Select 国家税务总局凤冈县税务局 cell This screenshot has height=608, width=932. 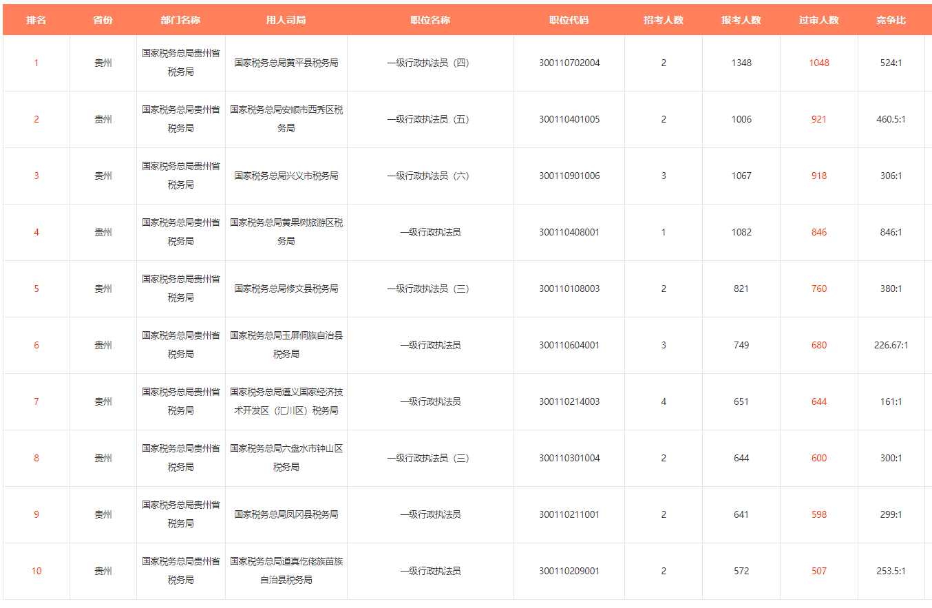[286, 514]
